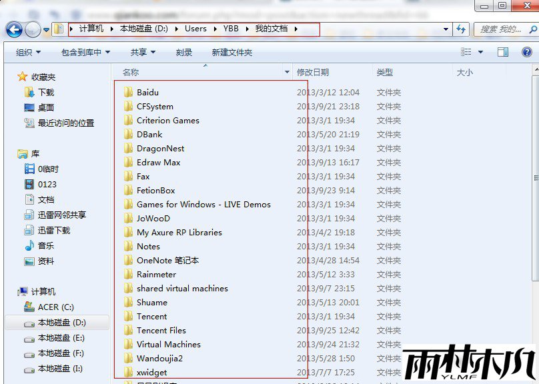Toggle the preview pane icon
This screenshot has height=384, width=539.
503,52
